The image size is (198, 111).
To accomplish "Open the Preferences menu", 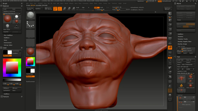I will [85, 3].
